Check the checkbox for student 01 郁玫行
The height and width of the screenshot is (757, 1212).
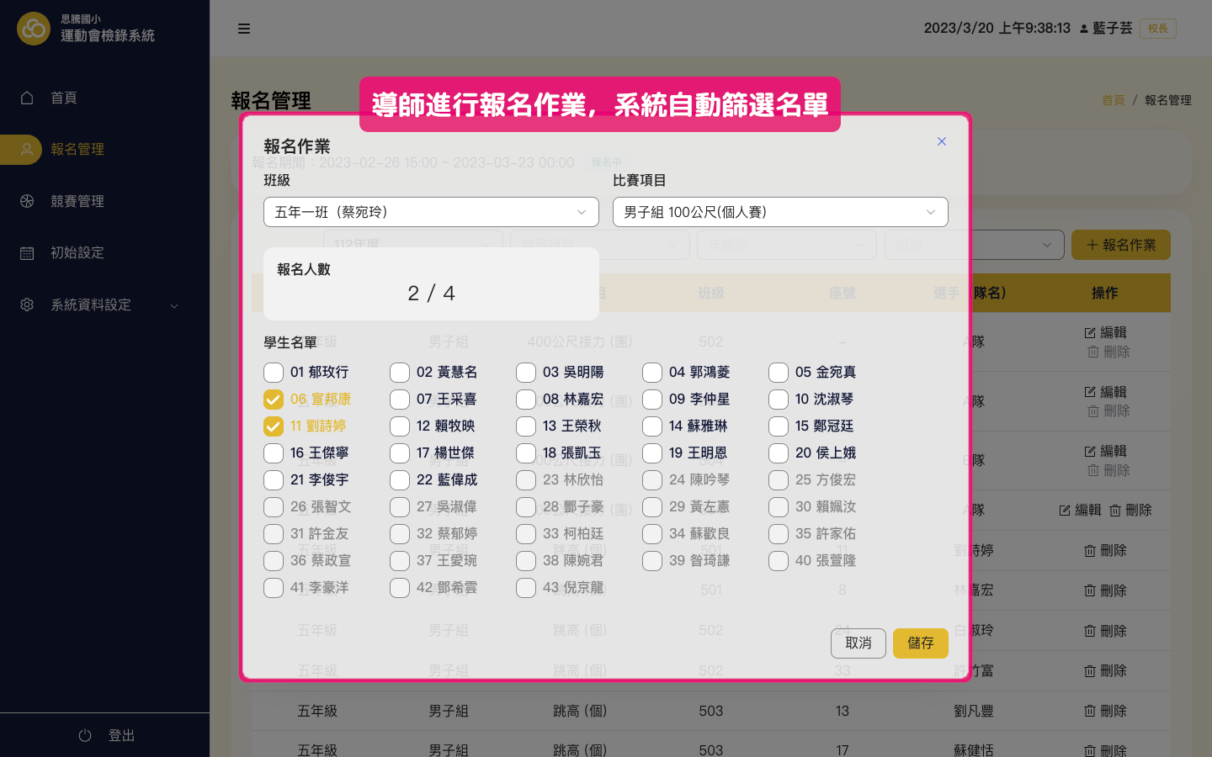pos(274,372)
